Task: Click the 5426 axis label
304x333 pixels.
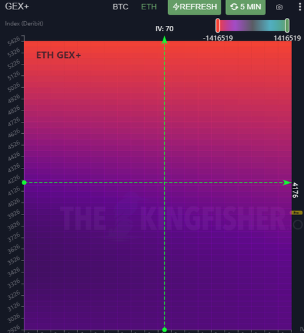Action: click(14, 41)
